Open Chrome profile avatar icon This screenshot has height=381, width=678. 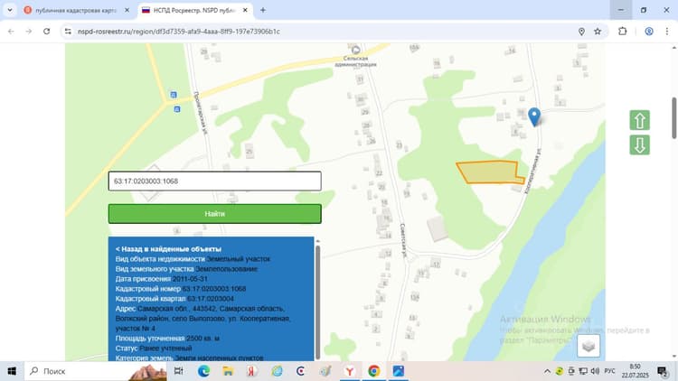click(648, 31)
